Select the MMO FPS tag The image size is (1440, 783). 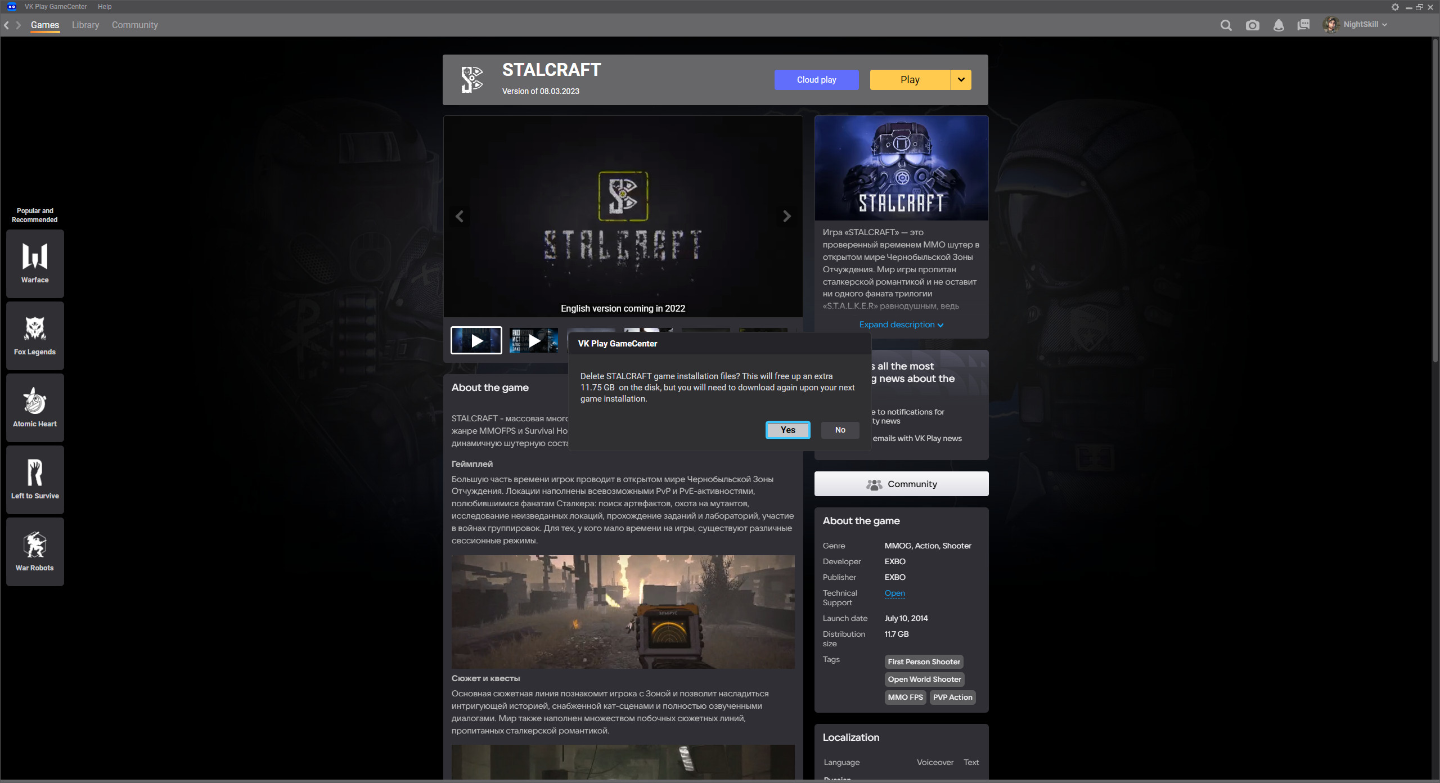pyautogui.click(x=905, y=697)
